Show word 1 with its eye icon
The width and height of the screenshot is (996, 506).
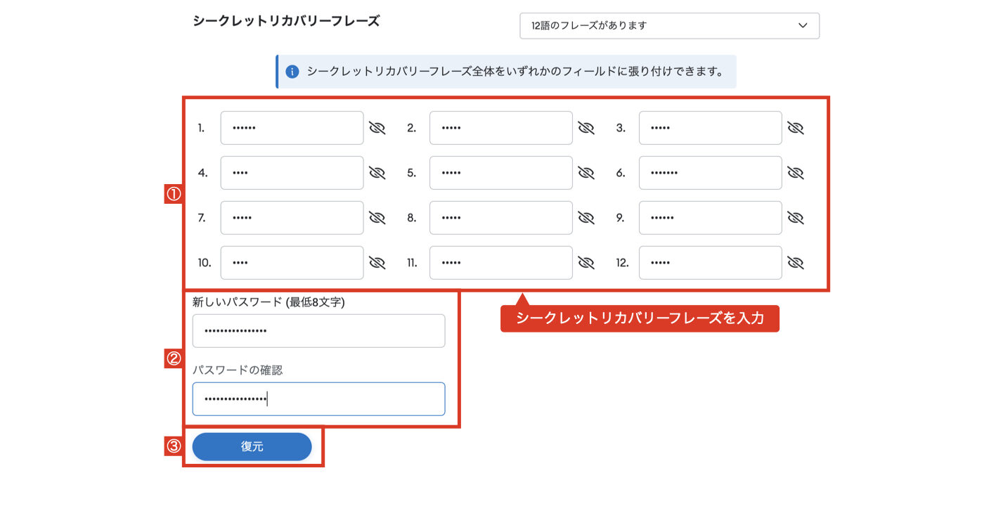click(x=377, y=128)
